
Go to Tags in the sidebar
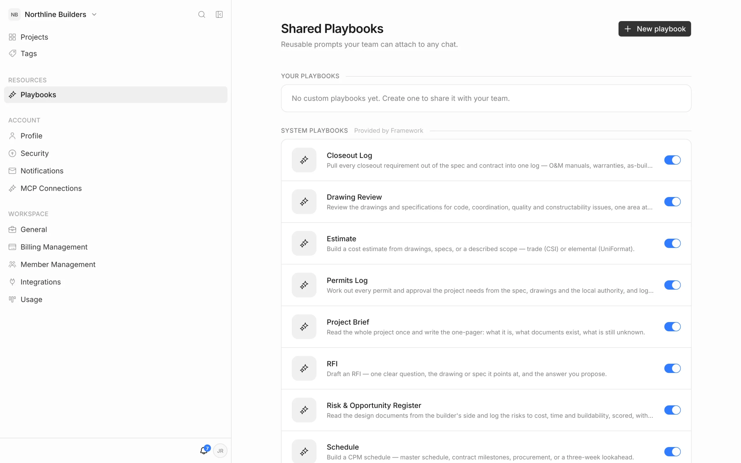coord(116,54)
